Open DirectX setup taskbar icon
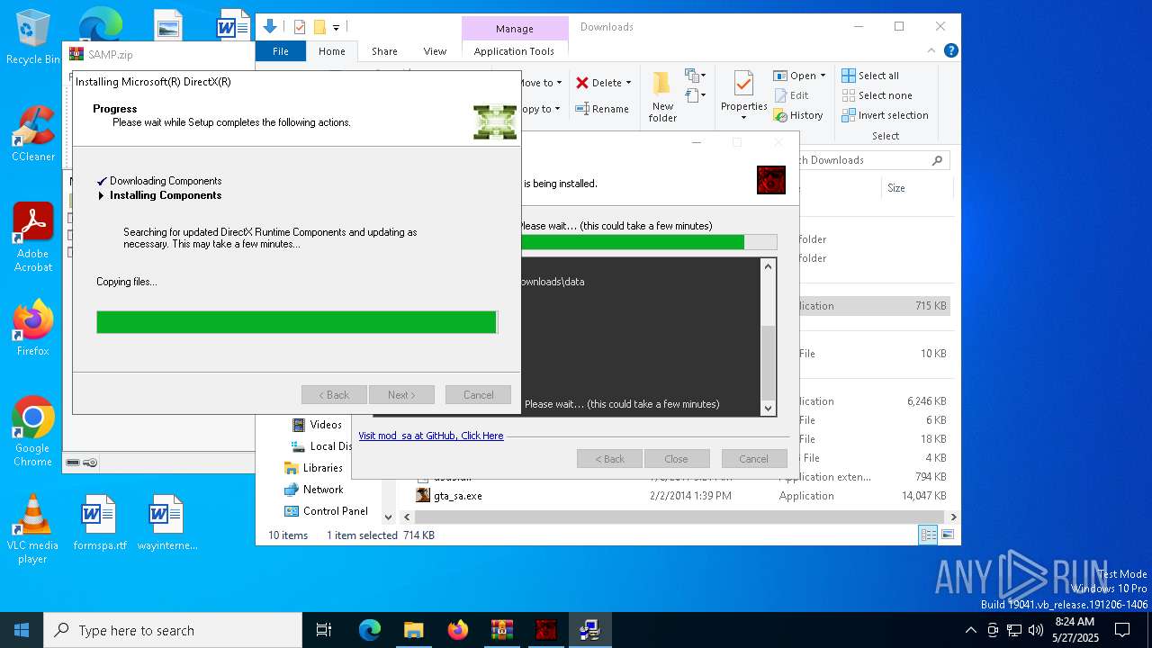Viewport: 1152px width, 648px height. click(x=589, y=630)
